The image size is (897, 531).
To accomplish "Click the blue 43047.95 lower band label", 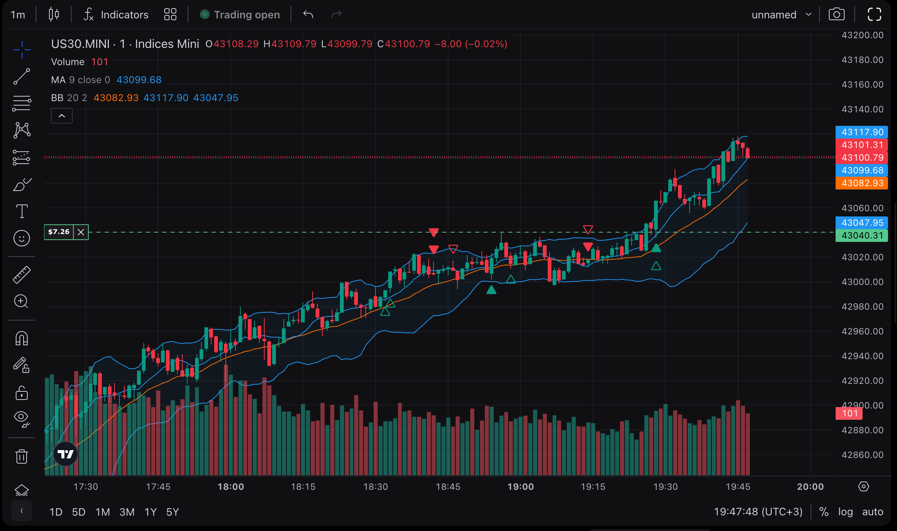I will (861, 223).
